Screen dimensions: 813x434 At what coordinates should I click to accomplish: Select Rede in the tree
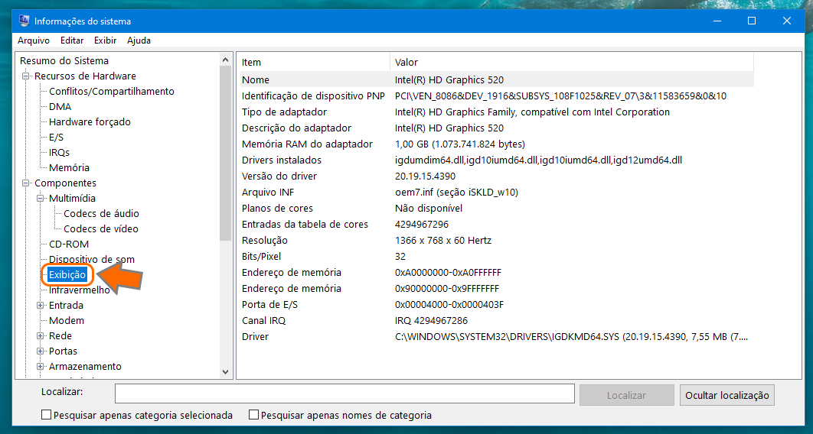coord(60,335)
